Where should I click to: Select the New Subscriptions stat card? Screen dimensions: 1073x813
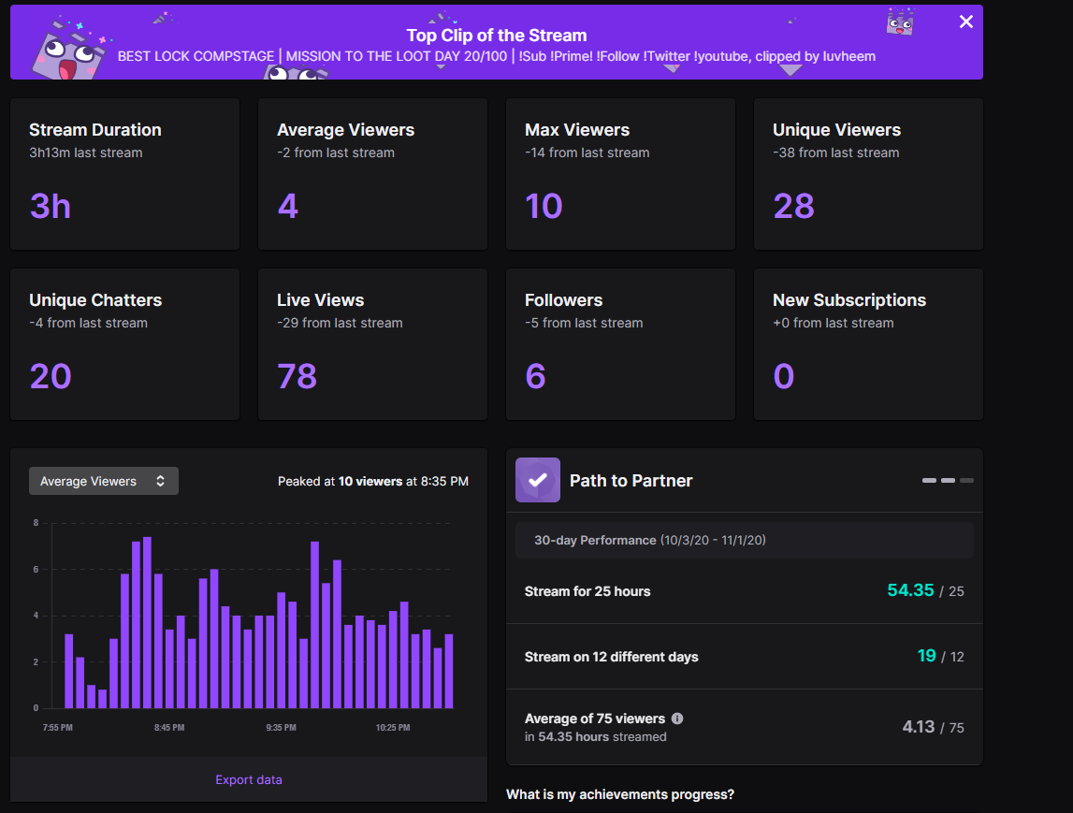[868, 344]
